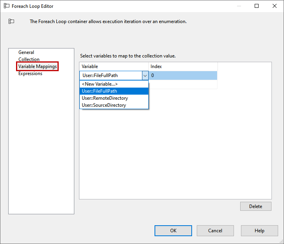
Task: Switch to the Expressions page
Action: [31, 74]
